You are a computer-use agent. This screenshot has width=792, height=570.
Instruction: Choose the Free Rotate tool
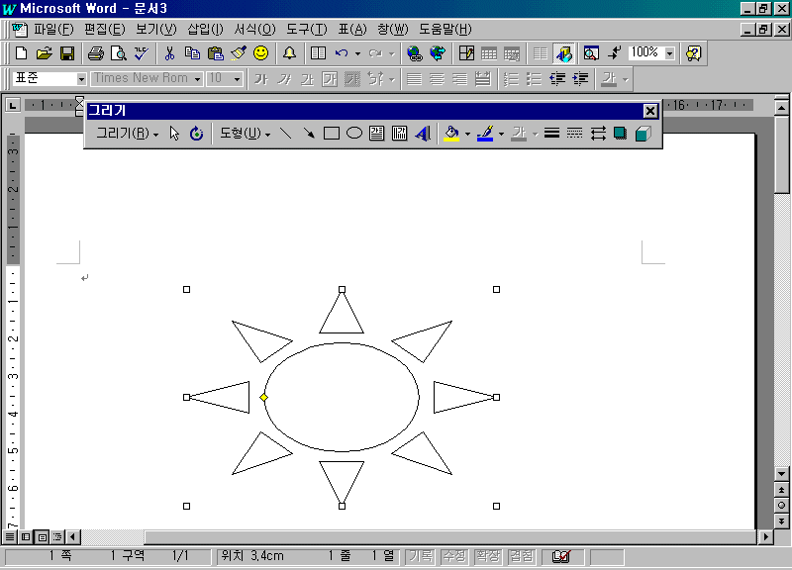point(196,134)
